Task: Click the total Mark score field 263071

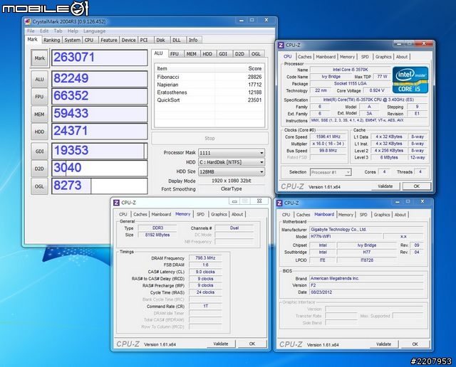Action: [100, 58]
